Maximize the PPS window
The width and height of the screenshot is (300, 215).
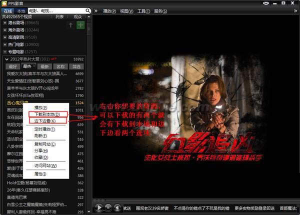[x=283, y=3]
